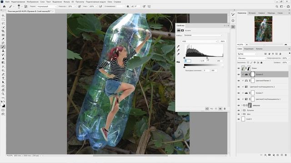Select the Brush tool in left toolbar

pyautogui.click(x=3, y=47)
